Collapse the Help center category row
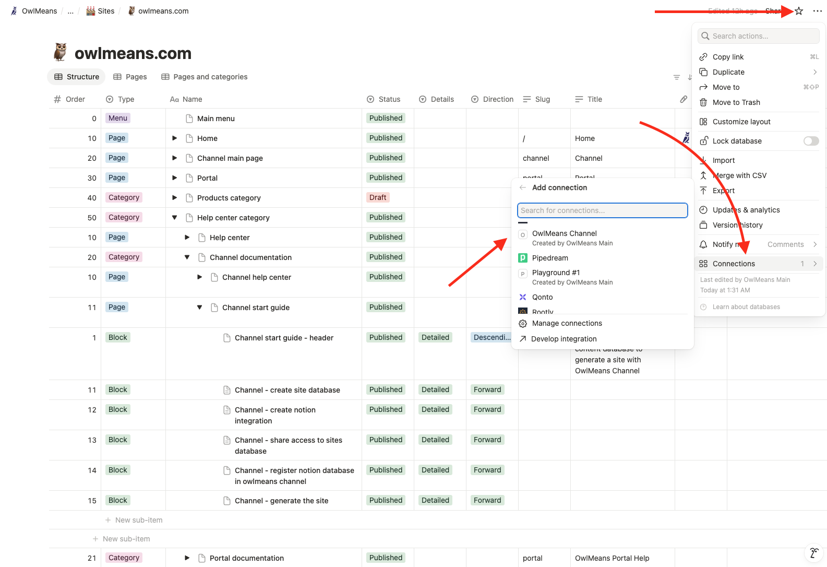The width and height of the screenshot is (827, 567). point(175,218)
